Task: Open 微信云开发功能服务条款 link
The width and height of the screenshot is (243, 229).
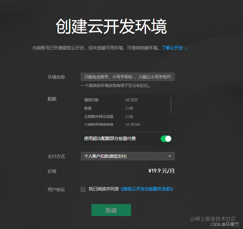Action: pyautogui.click(x=147, y=189)
